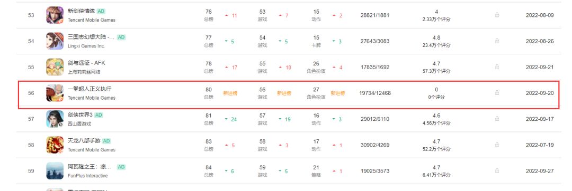This screenshot has width=572, height=191.
Task: Click the date 2022-08-26
Action: pos(540,41)
